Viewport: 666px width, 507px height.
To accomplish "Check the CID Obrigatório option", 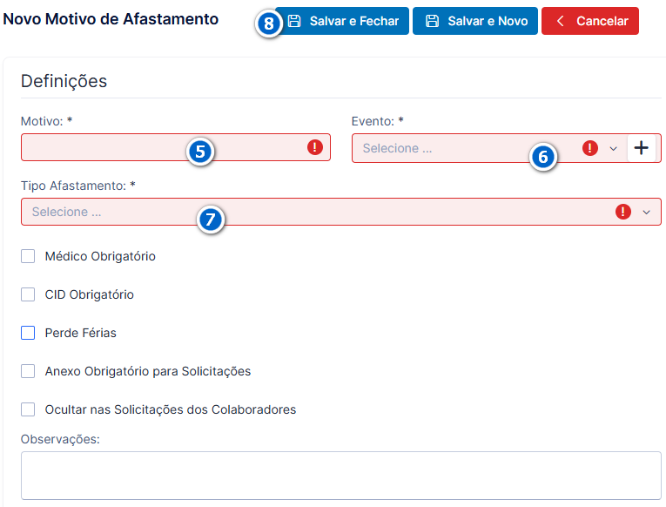I will click(x=28, y=294).
